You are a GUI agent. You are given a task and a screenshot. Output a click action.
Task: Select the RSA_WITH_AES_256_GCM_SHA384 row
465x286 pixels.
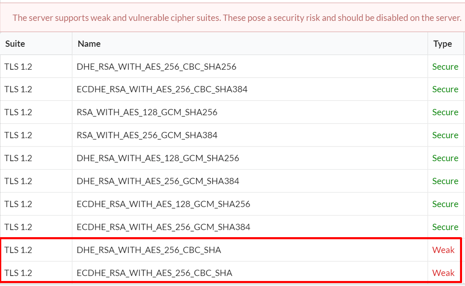pyautogui.click(x=232, y=135)
